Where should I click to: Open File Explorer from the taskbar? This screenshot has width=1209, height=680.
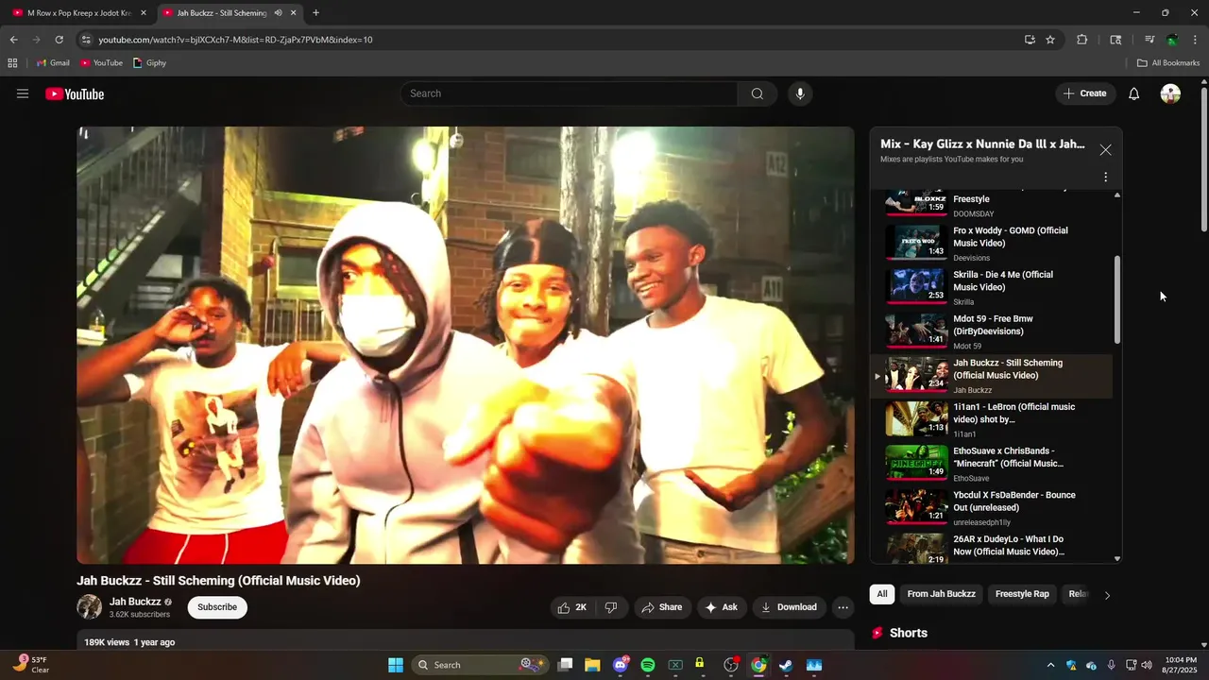[x=592, y=665]
